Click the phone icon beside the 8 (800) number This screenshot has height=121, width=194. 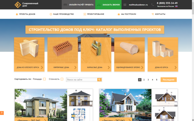tap(153, 5)
